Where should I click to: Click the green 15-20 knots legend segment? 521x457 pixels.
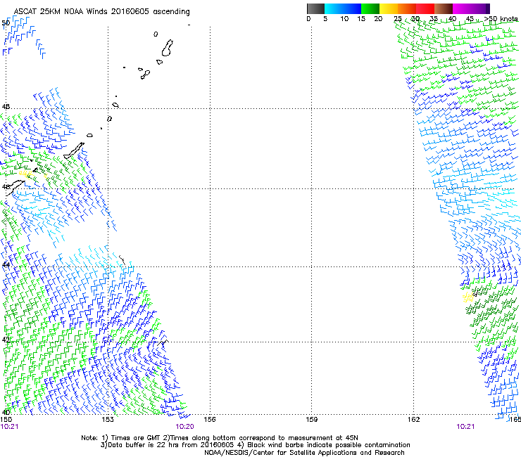(x=370, y=8)
